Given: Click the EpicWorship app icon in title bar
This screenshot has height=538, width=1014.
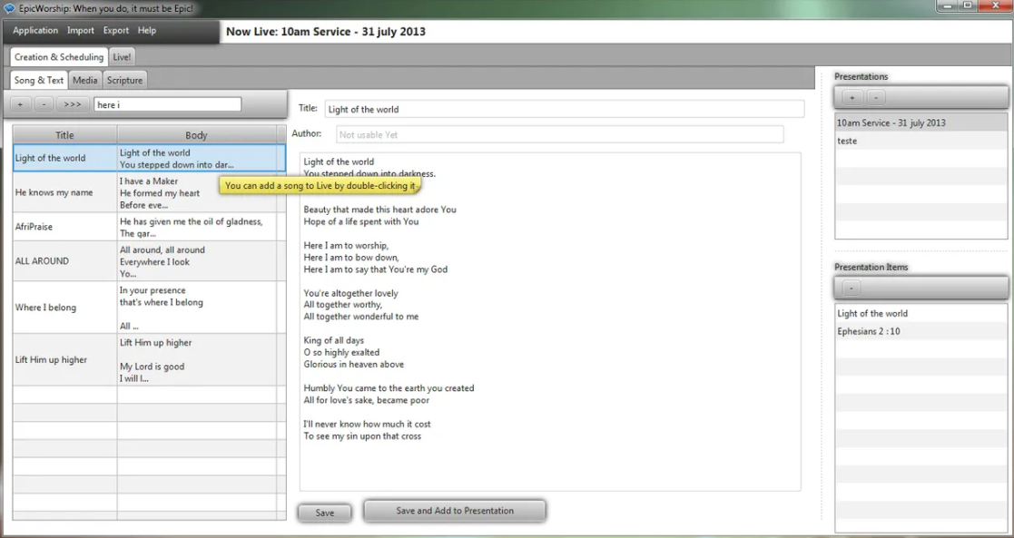Looking at the screenshot, I should (x=9, y=8).
